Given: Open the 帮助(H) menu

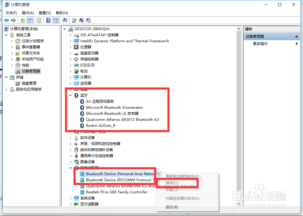Looking at the screenshot, I should (x=62, y=13).
